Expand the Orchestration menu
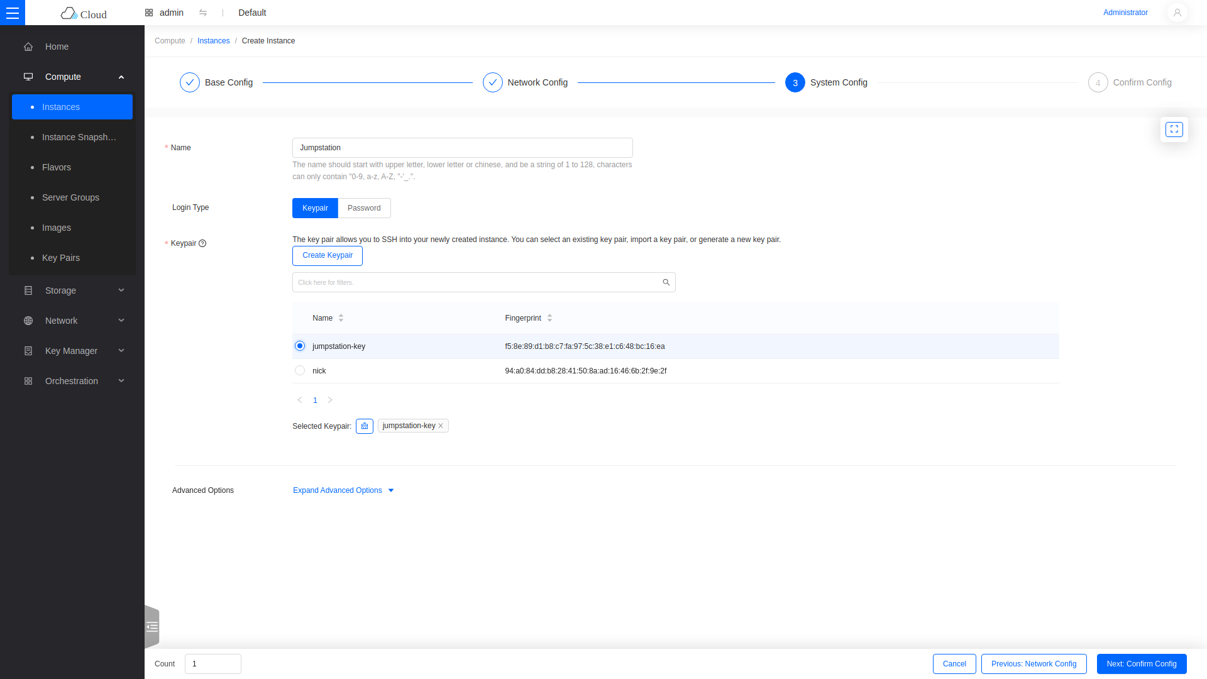 [72, 381]
